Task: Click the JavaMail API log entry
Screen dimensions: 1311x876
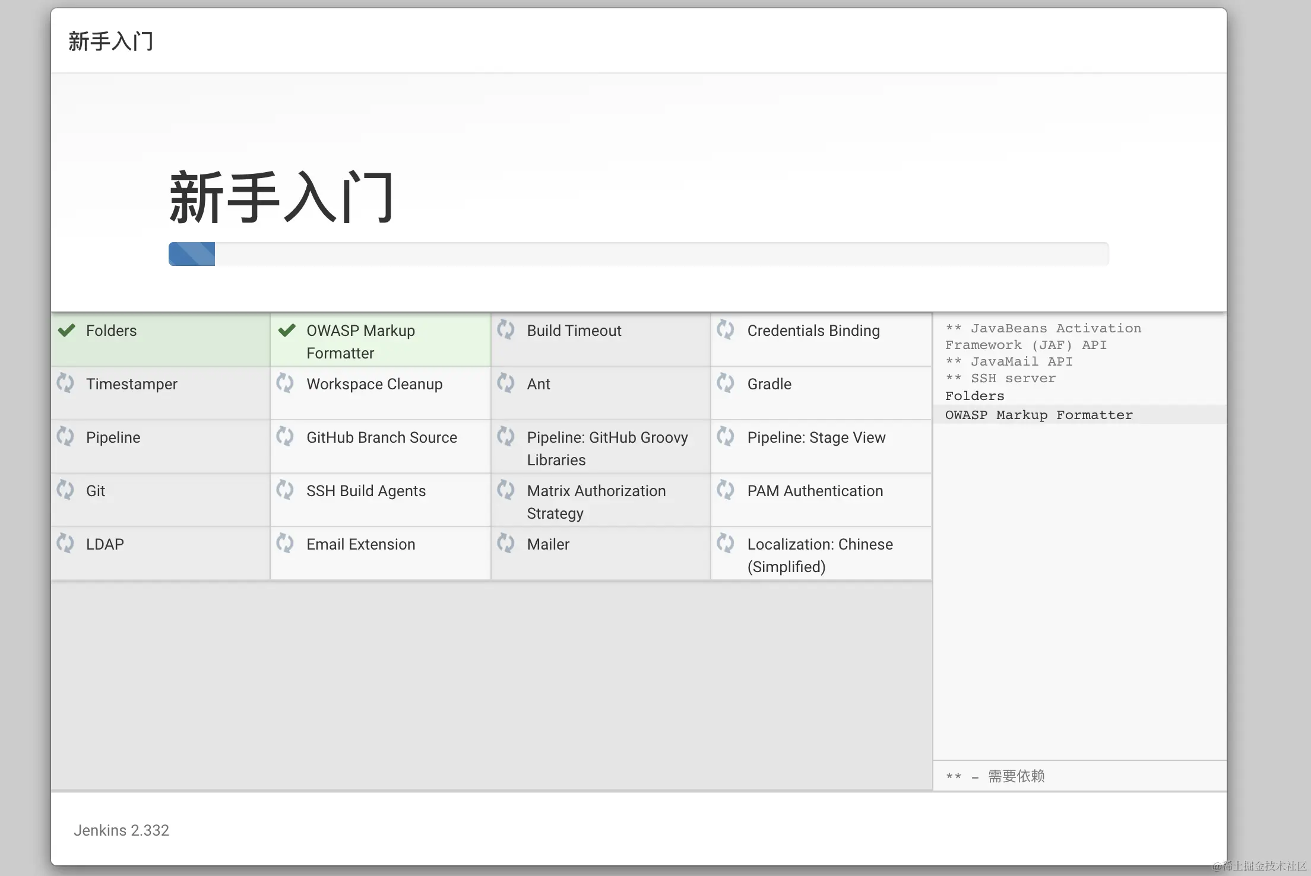Action: (1009, 361)
